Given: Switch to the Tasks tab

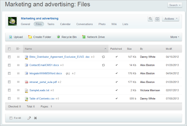Looking at the screenshot, I should coord(51,24).
